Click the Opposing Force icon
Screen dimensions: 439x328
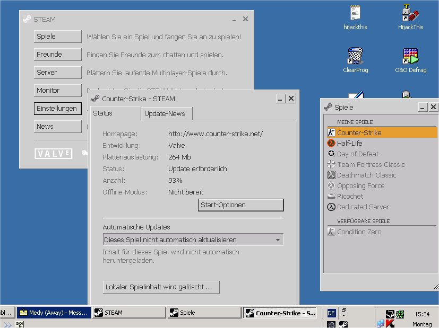[x=331, y=185]
